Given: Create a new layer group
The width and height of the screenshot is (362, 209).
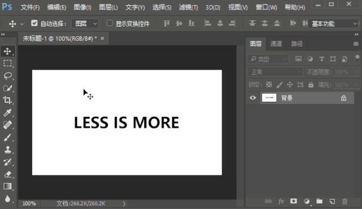Looking at the screenshot, I should [x=319, y=201].
